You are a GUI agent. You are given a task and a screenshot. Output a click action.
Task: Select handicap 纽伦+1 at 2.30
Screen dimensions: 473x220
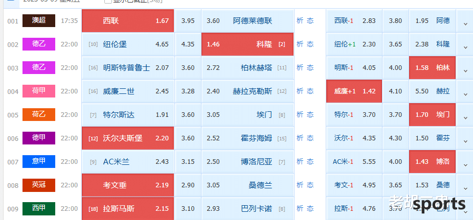(354, 44)
